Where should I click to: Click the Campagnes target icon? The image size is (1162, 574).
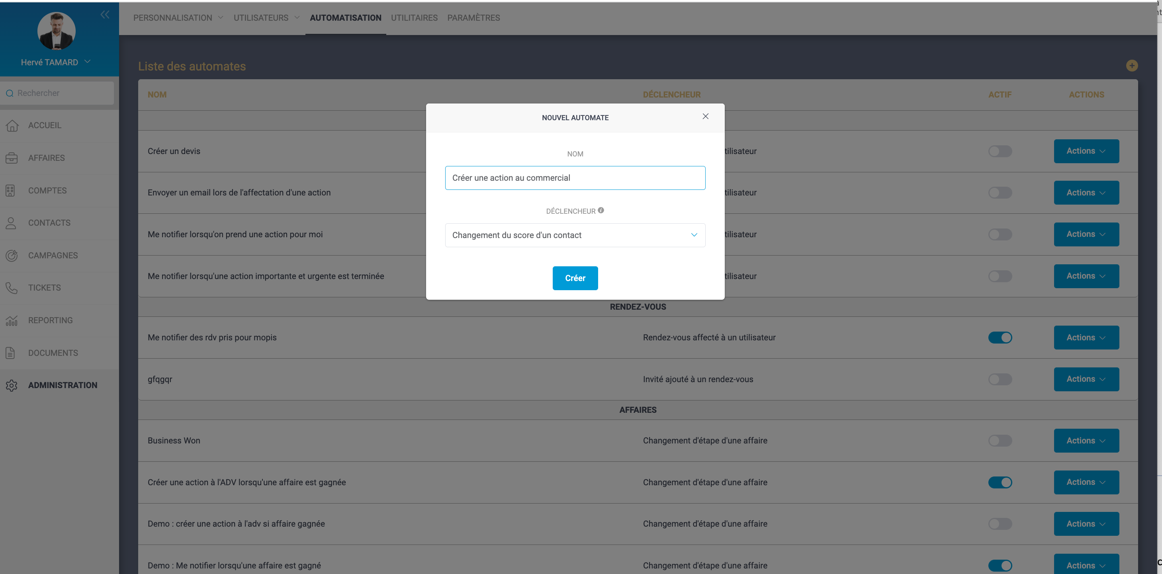[x=12, y=255]
